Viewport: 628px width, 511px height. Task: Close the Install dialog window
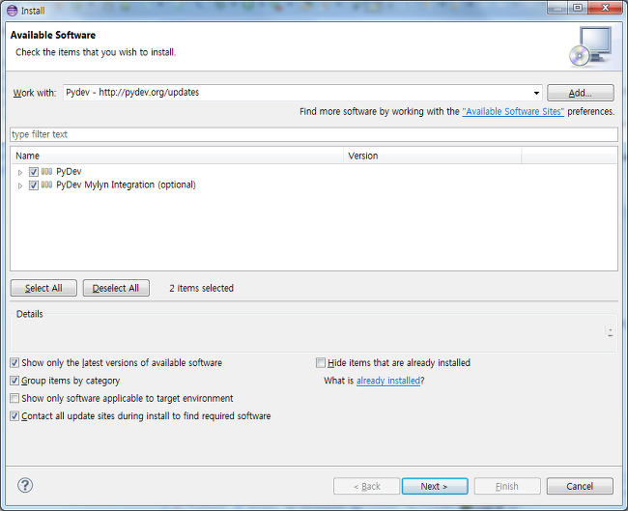(x=605, y=8)
